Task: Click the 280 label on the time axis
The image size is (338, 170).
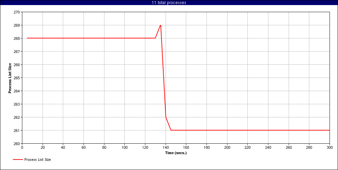Action: pyautogui.click(x=309, y=147)
